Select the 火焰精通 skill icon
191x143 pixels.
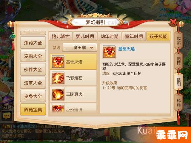(x=58, y=108)
